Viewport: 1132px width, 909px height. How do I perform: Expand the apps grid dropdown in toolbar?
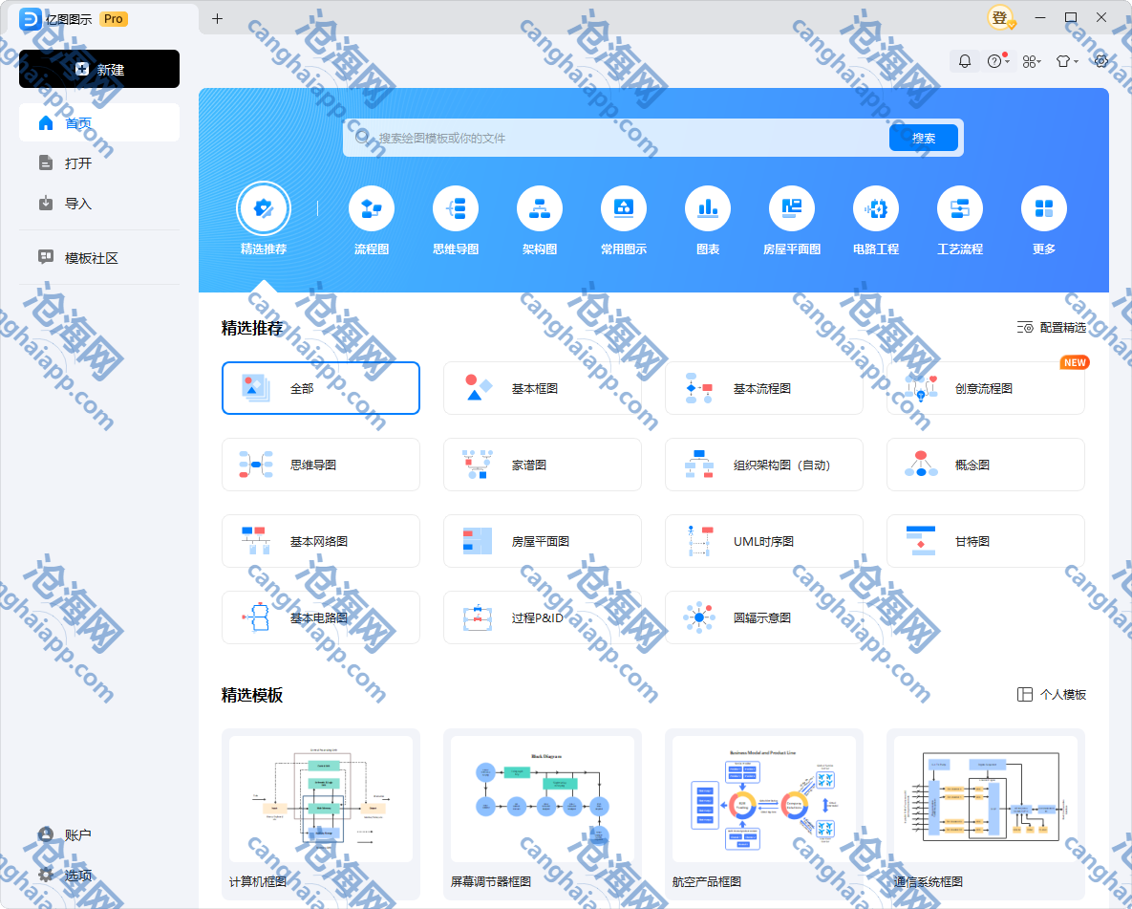pos(1032,61)
